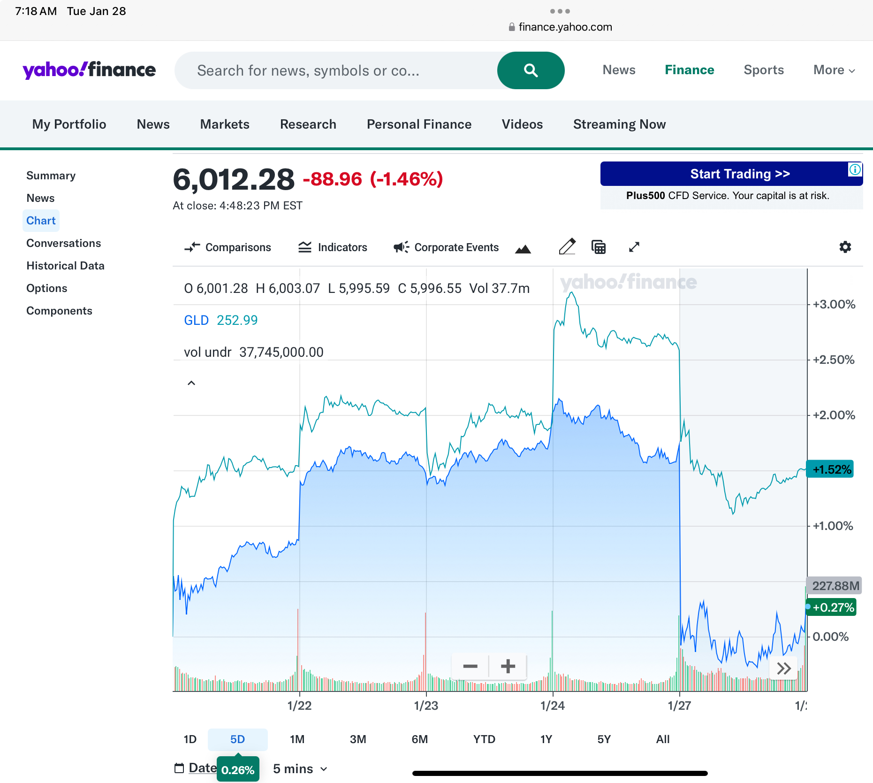Expand chart to full screen
Image resolution: width=873 pixels, height=783 pixels.
click(x=634, y=247)
